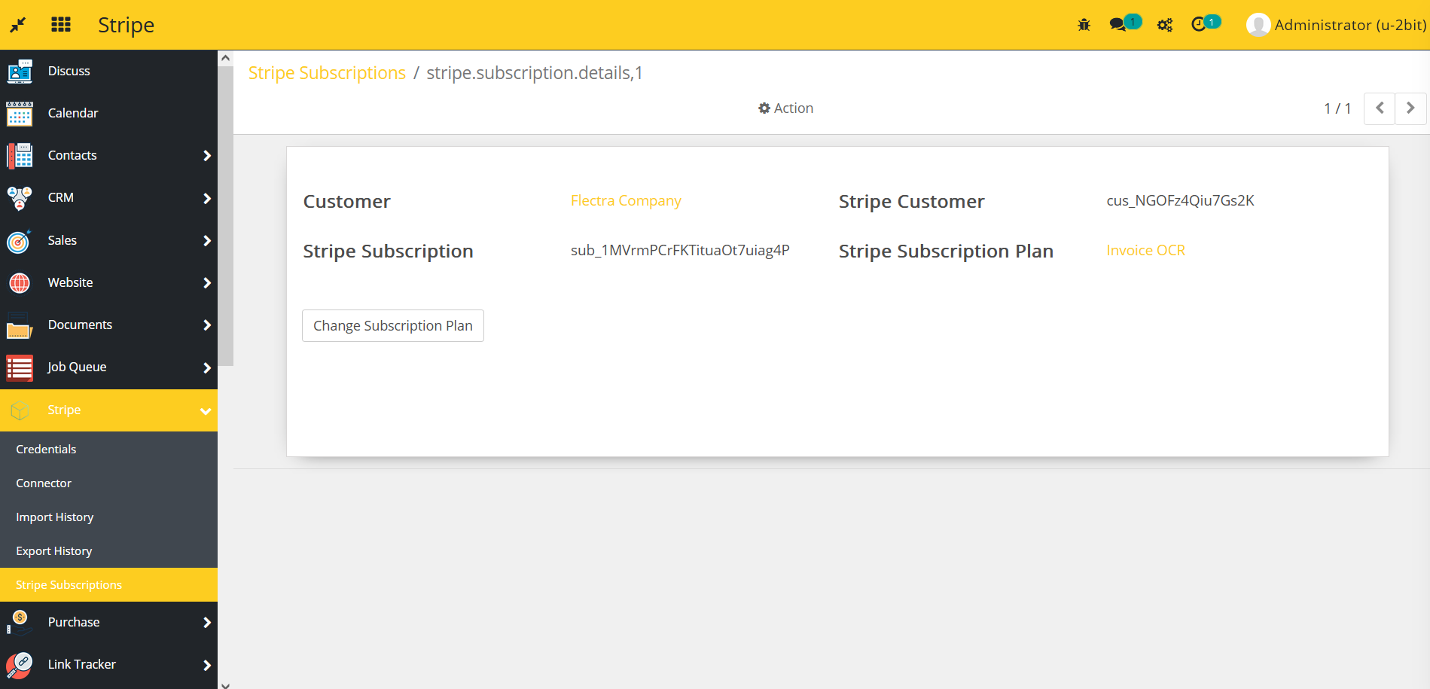Click the Change Subscription Plan button
The width and height of the screenshot is (1430, 689).
click(392, 325)
